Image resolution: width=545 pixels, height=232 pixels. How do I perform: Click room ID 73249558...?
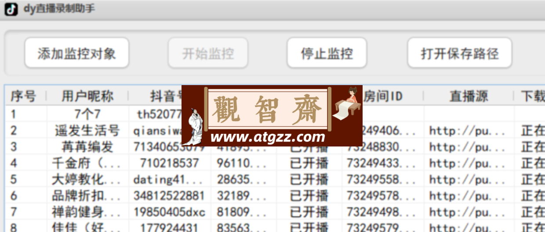coord(381,179)
